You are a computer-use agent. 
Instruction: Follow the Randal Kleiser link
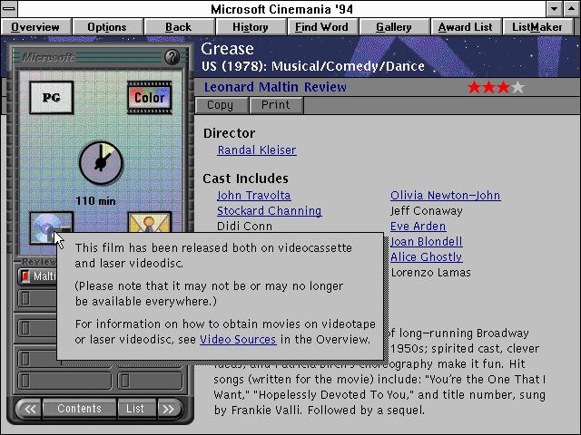pos(257,150)
